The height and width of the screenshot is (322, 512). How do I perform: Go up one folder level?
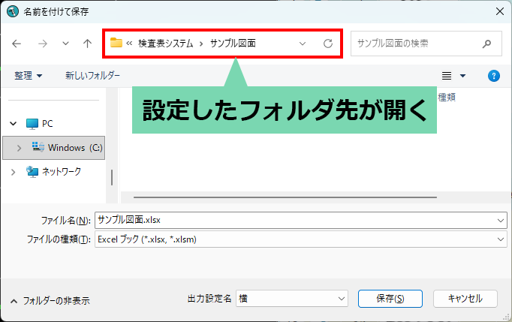coord(87,44)
